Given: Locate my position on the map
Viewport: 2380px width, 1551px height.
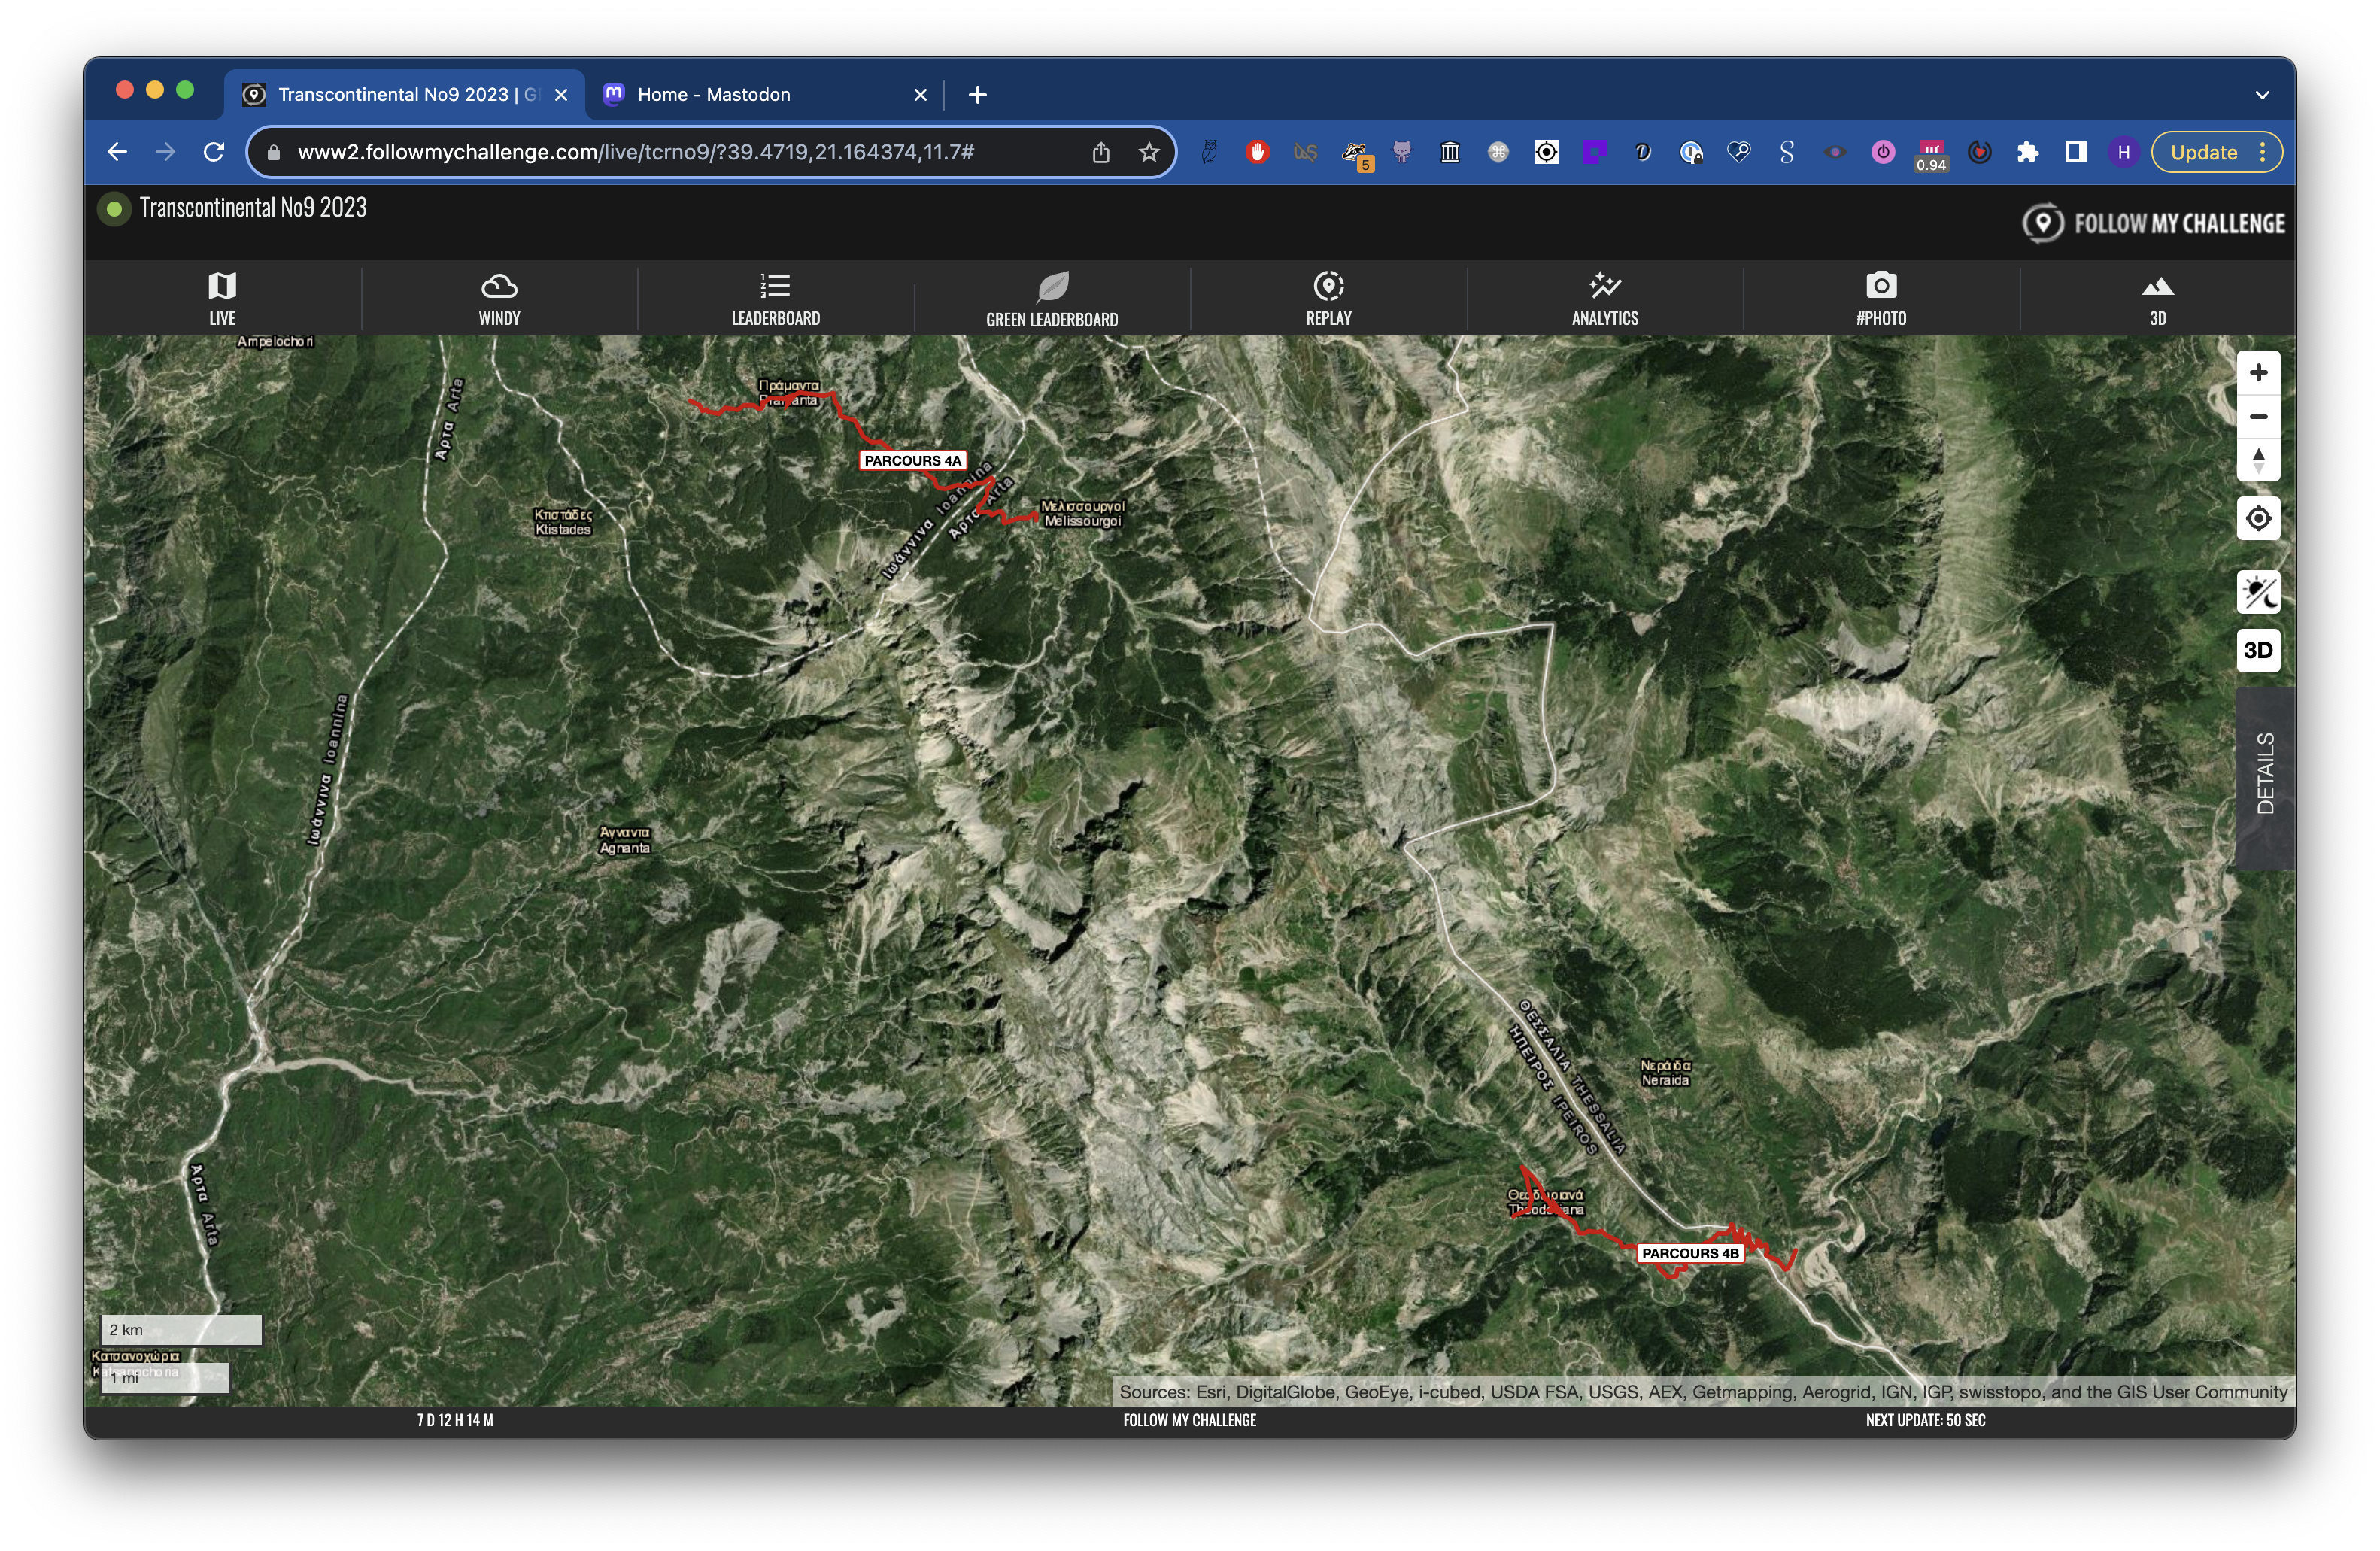Looking at the screenshot, I should pos(2258,518).
